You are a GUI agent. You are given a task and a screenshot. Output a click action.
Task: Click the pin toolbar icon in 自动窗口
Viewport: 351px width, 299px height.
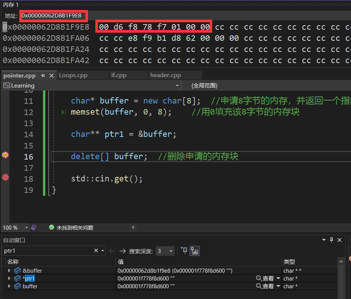tap(184, 251)
